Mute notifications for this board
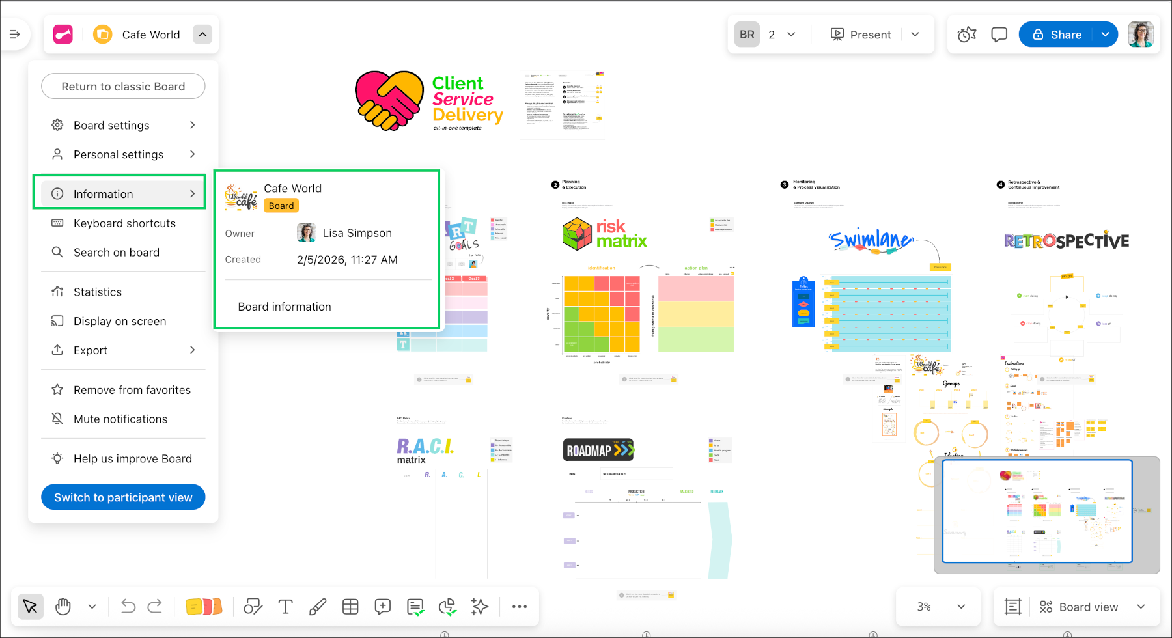This screenshot has width=1172, height=638. pos(120,419)
